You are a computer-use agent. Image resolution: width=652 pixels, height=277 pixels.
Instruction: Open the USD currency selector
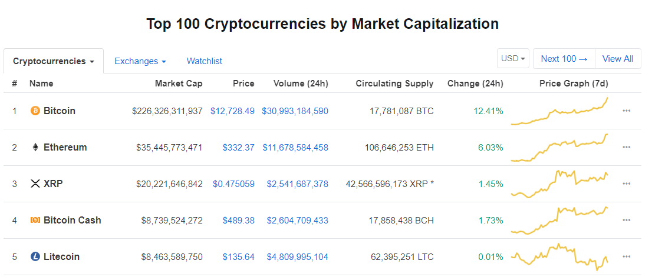(x=513, y=59)
